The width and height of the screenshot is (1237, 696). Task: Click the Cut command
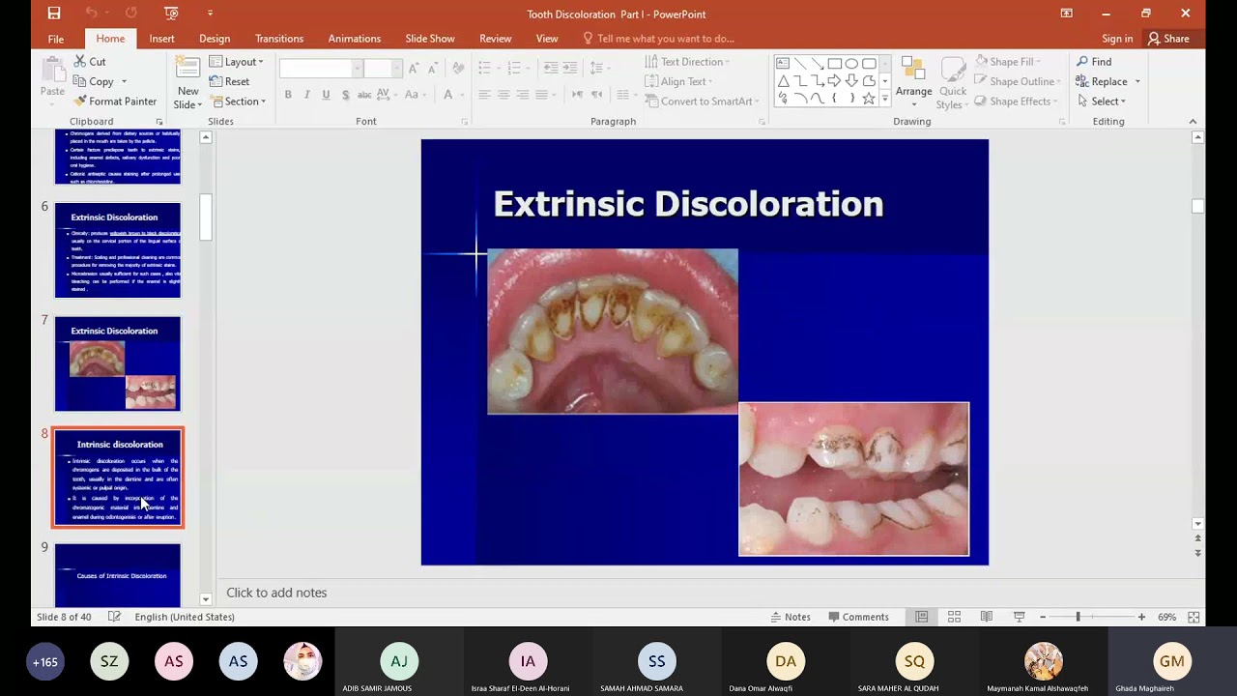89,62
